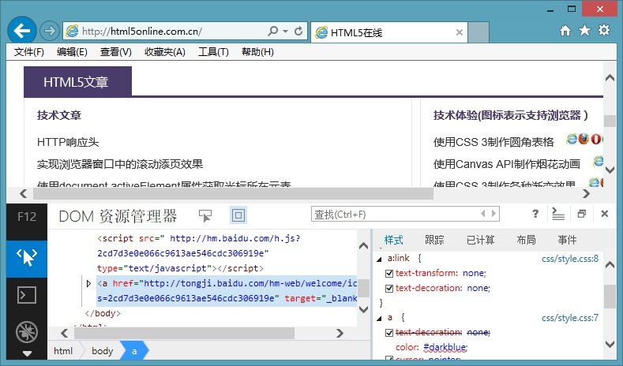This screenshot has width=623, height=366.
Task: Collapse the a style rule
Action: pos(379,319)
